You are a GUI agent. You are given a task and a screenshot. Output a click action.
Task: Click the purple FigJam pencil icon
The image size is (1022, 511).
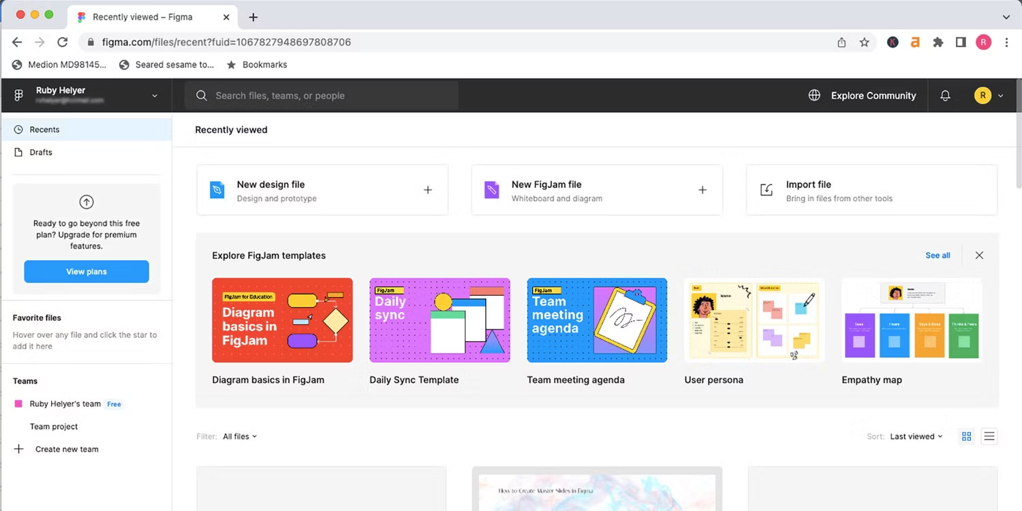tap(491, 190)
